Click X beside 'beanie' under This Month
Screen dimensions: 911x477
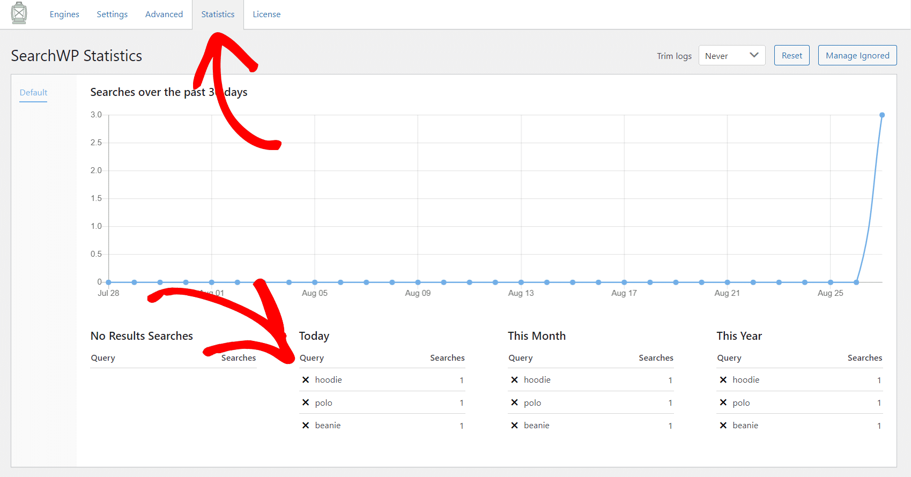(514, 426)
